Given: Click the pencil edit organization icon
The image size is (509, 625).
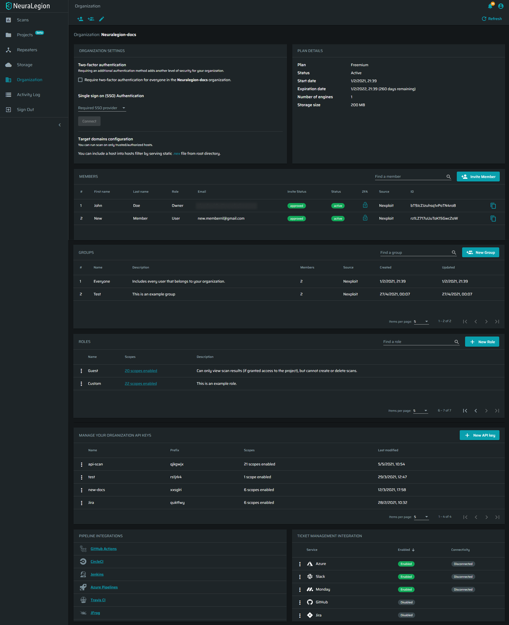Looking at the screenshot, I should pos(102,19).
